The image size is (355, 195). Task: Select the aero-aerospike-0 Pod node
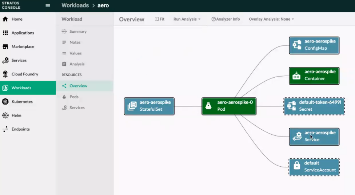[x=229, y=106]
